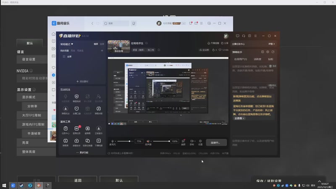Image resolution: width=336 pixels, height=189 pixels.
Task: Open Windows Start button
Action: click(x=4, y=185)
